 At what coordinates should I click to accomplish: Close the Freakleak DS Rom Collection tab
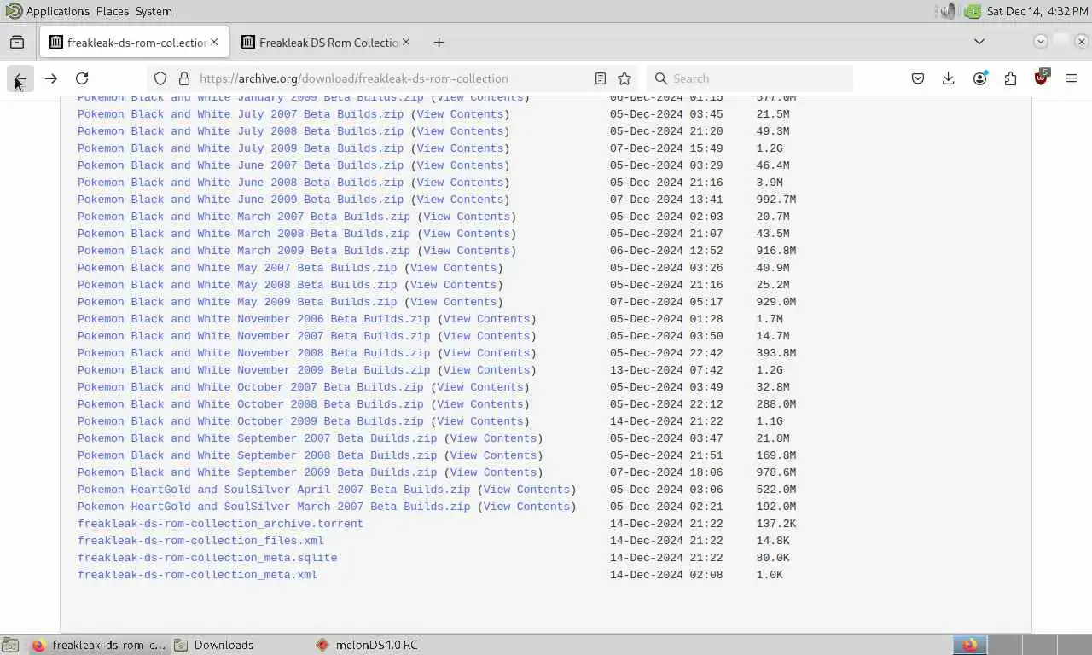click(406, 42)
